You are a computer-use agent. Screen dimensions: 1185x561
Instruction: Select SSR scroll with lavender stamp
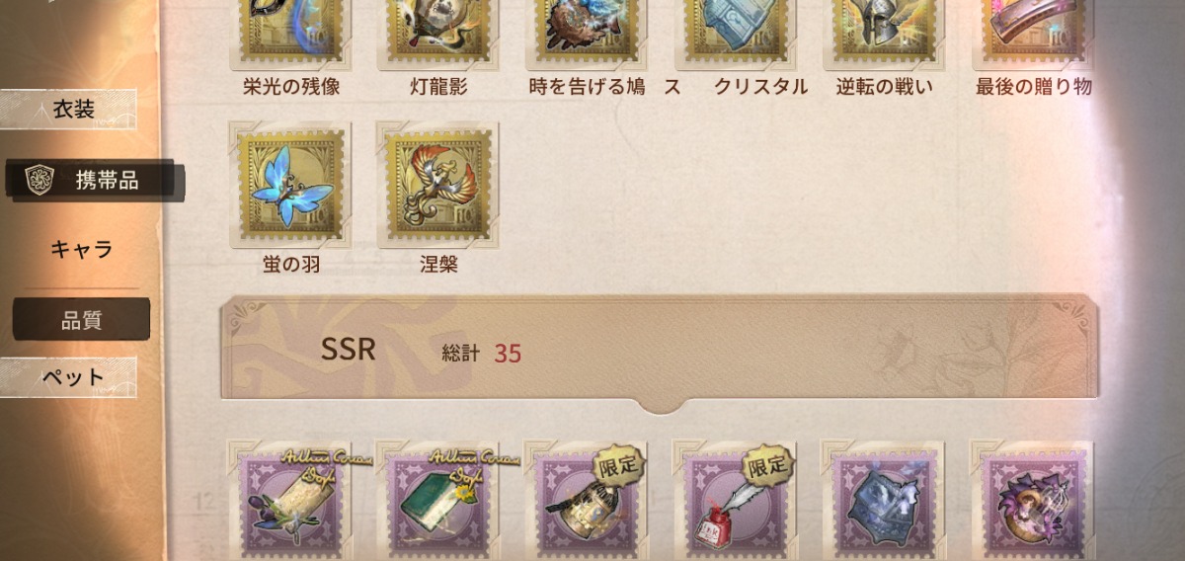[x=289, y=501]
